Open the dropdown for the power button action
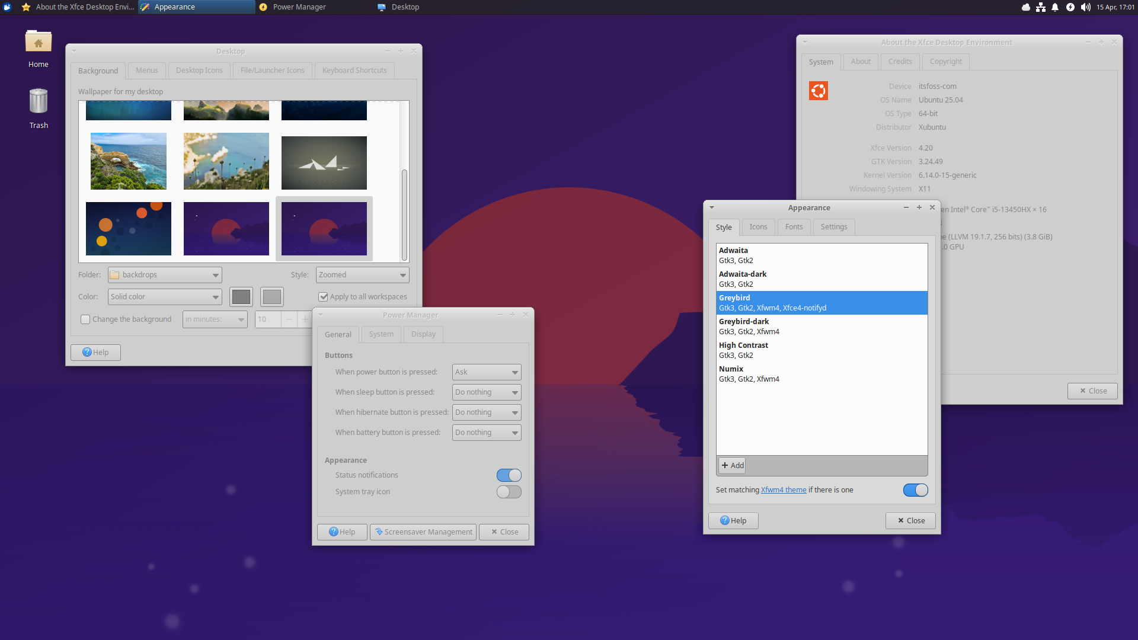 click(486, 372)
